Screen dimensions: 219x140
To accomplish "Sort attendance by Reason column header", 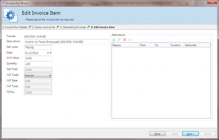I will [125, 45].
